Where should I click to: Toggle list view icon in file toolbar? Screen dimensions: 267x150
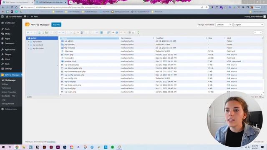pos(129,32)
